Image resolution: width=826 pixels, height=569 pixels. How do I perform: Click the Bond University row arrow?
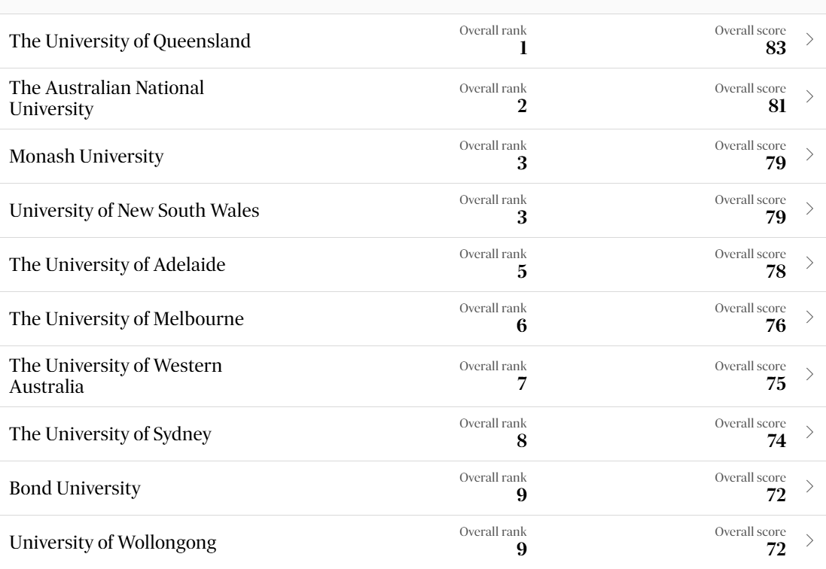click(x=810, y=486)
